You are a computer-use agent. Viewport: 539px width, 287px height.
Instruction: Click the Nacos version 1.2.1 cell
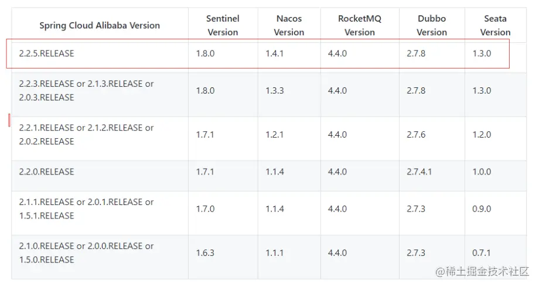(x=274, y=134)
